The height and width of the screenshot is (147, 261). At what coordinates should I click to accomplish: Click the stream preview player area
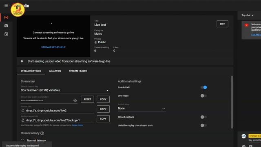coord(53,36)
